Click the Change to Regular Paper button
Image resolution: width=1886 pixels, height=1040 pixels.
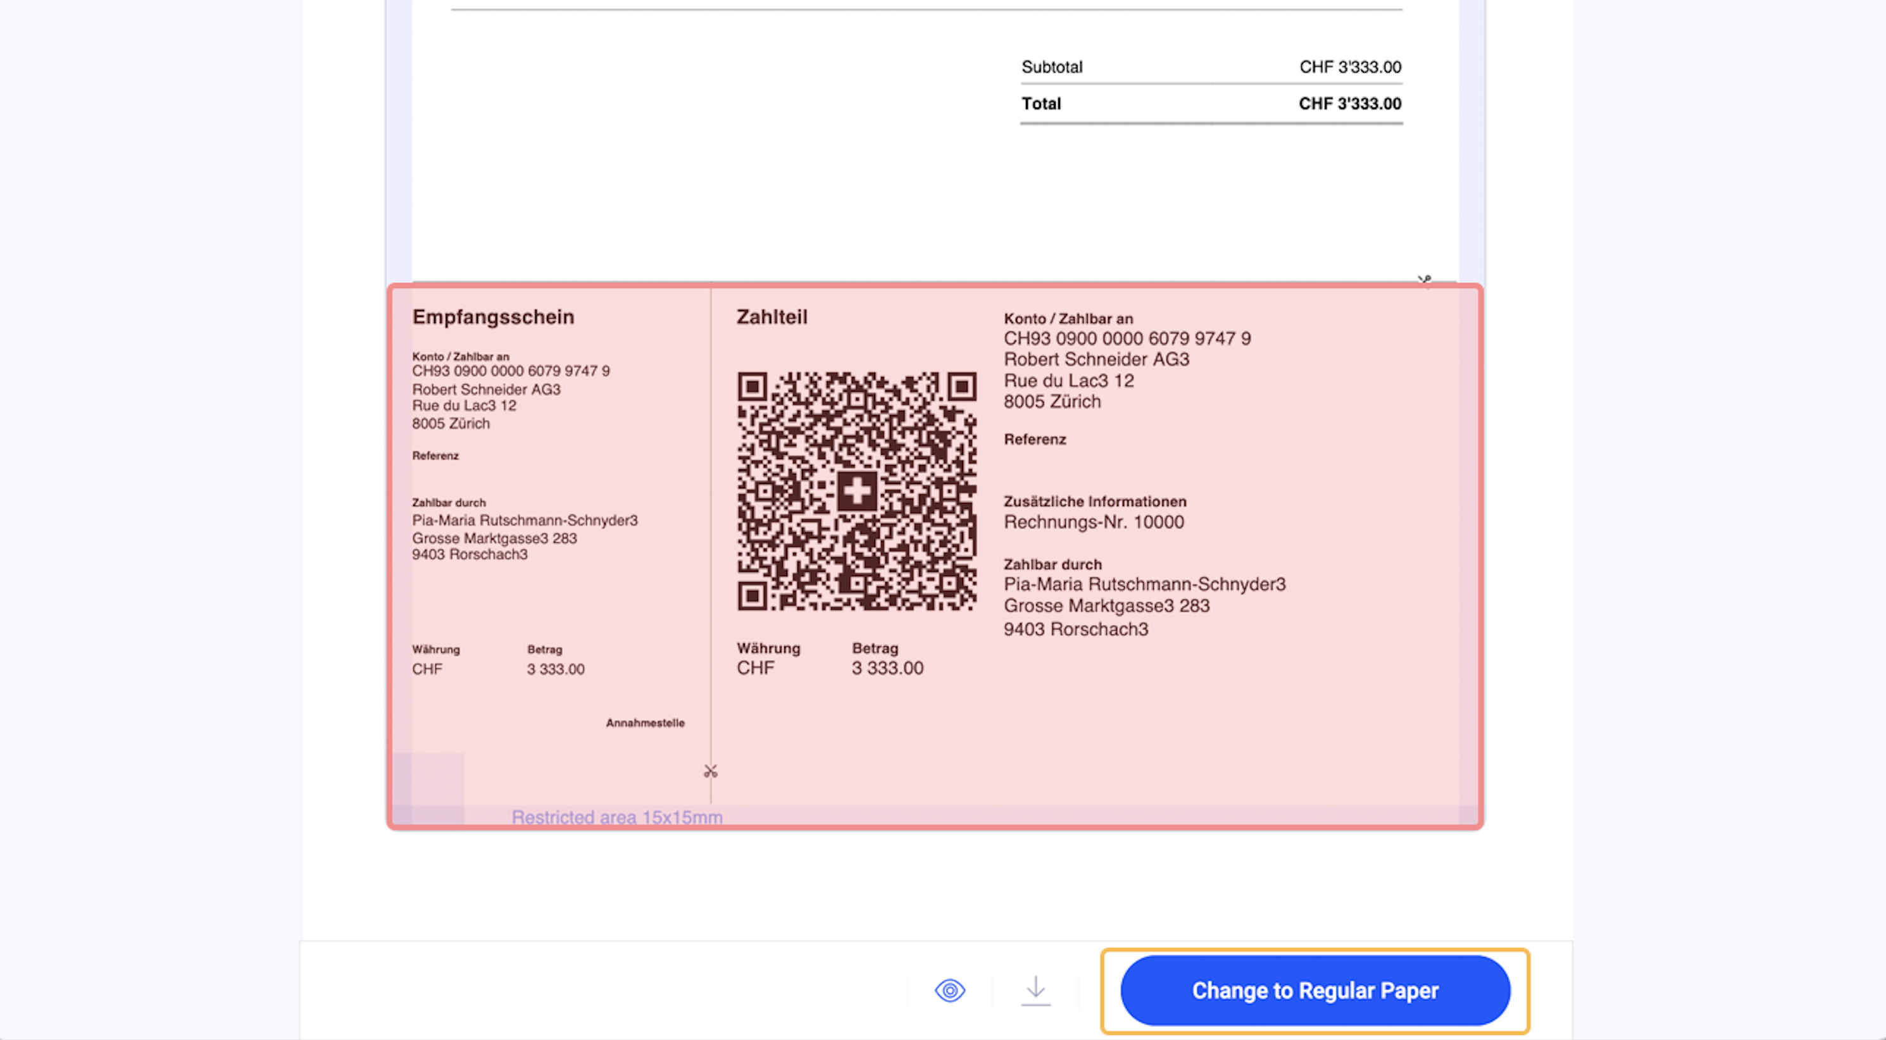[x=1315, y=990]
